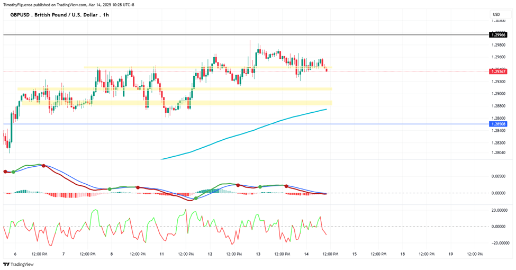Click the 1.28800 price axis label

tap(498, 106)
